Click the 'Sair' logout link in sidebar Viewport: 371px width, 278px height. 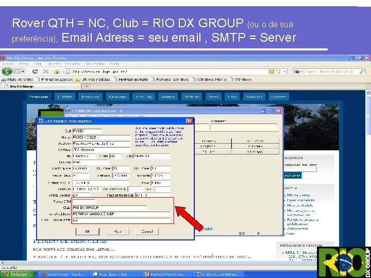[291, 234]
